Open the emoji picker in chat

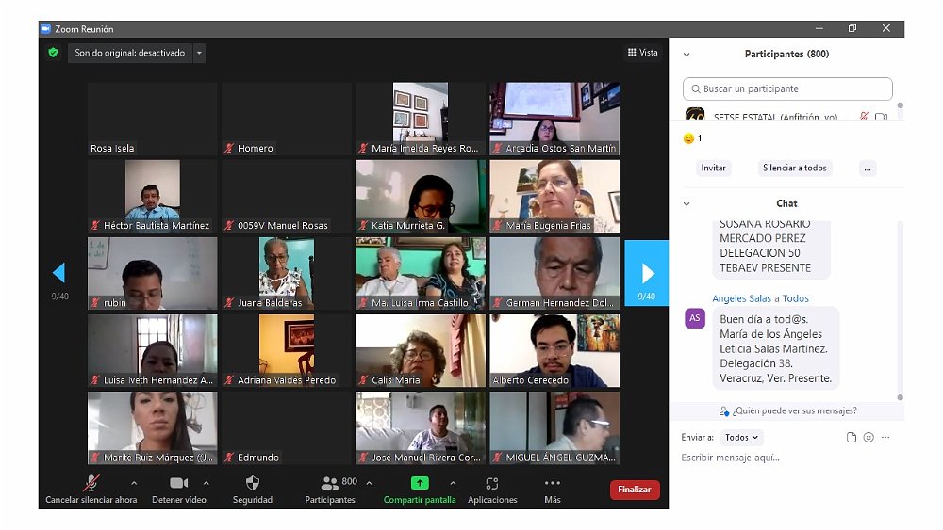tap(869, 438)
